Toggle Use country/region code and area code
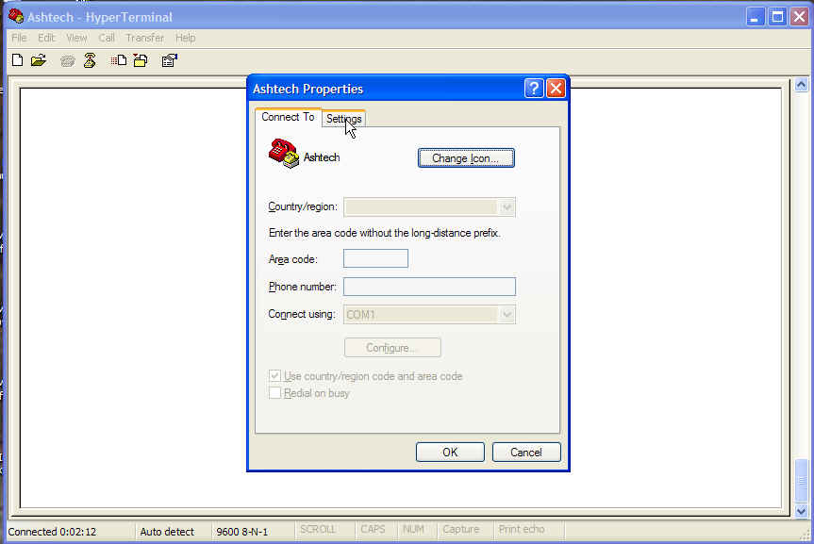 pyautogui.click(x=275, y=376)
